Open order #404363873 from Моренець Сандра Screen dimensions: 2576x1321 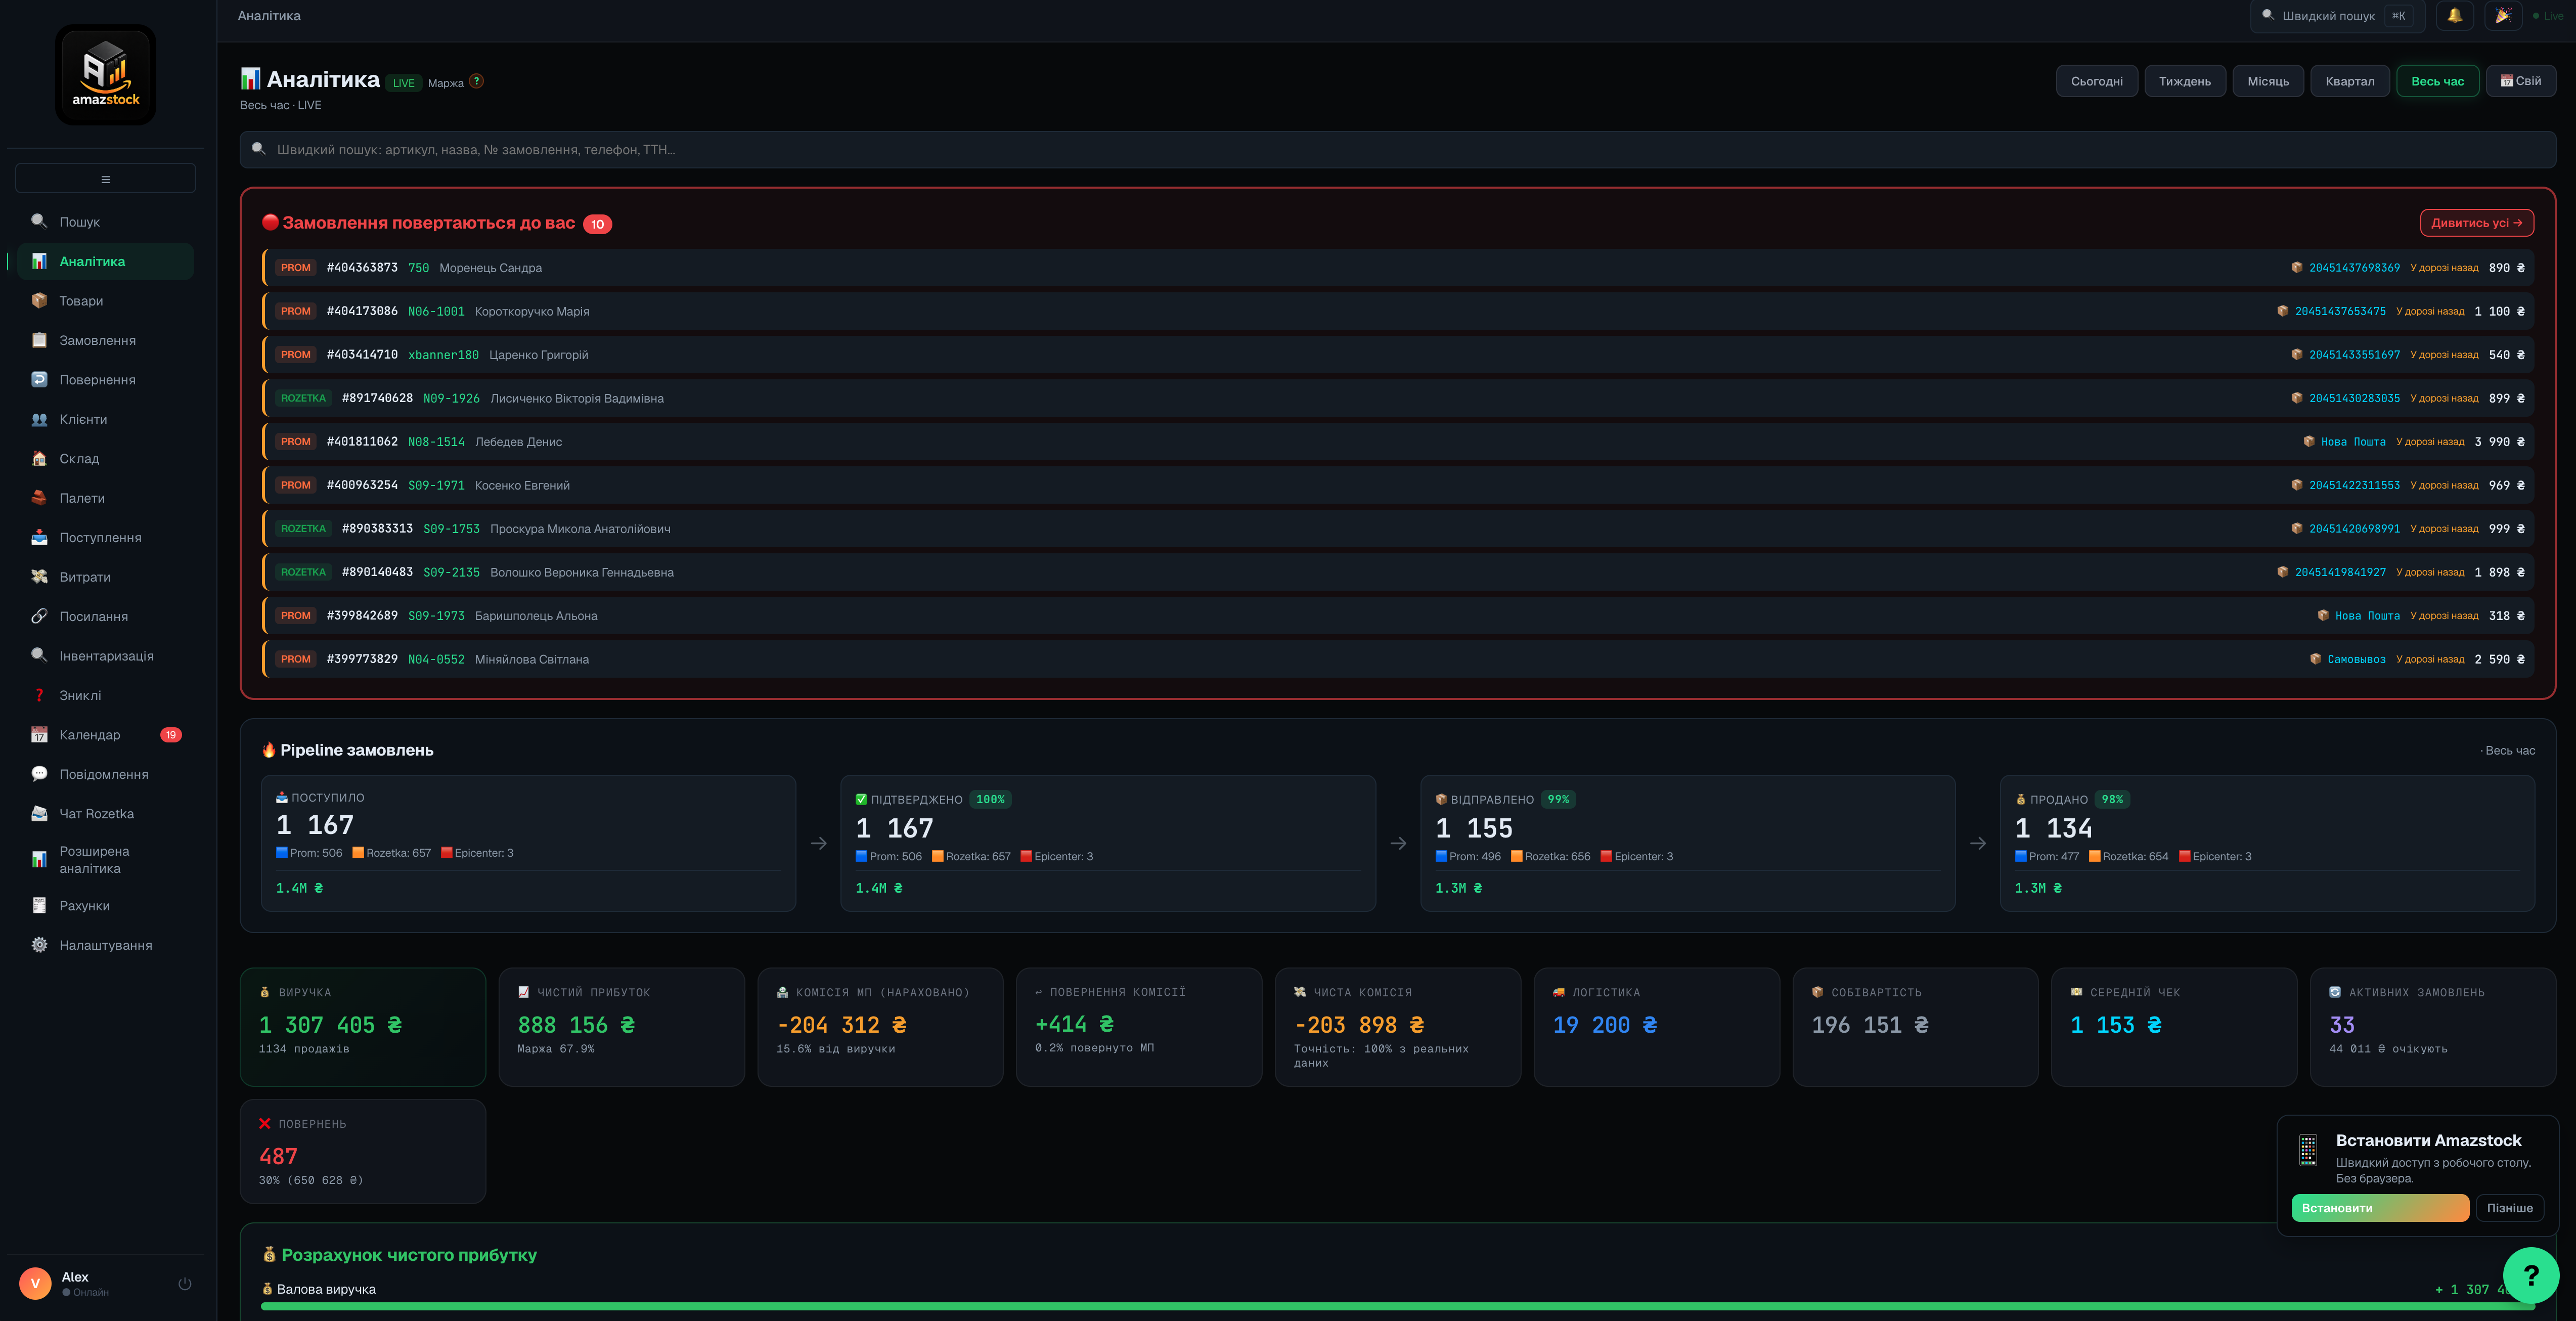(x=1397, y=268)
